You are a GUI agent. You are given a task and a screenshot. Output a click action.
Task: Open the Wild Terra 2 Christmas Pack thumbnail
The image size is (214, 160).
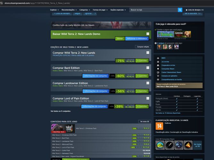coord(63,128)
